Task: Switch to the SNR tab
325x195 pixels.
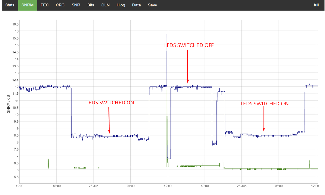Action: [x=76, y=5]
